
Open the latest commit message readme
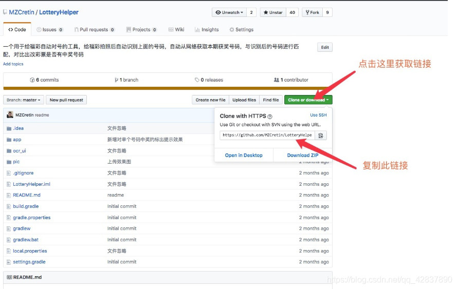(x=42, y=115)
